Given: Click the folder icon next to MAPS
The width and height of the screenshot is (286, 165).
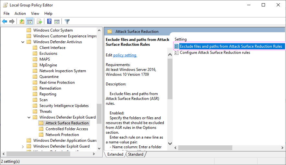Looking at the screenshot, I should click(35, 59).
